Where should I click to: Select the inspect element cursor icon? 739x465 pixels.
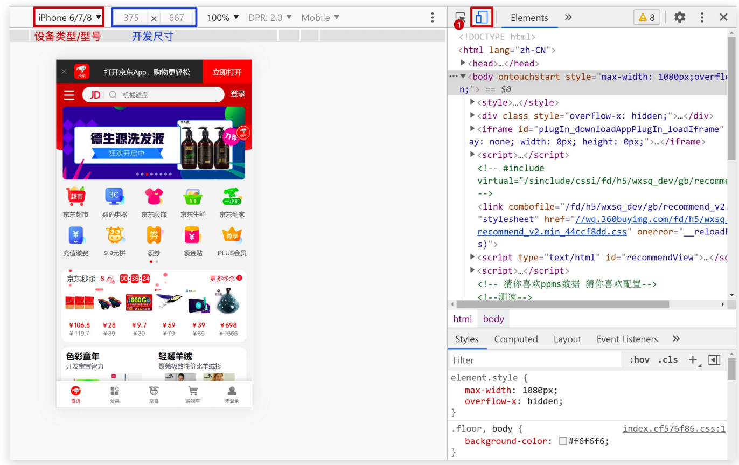[460, 18]
